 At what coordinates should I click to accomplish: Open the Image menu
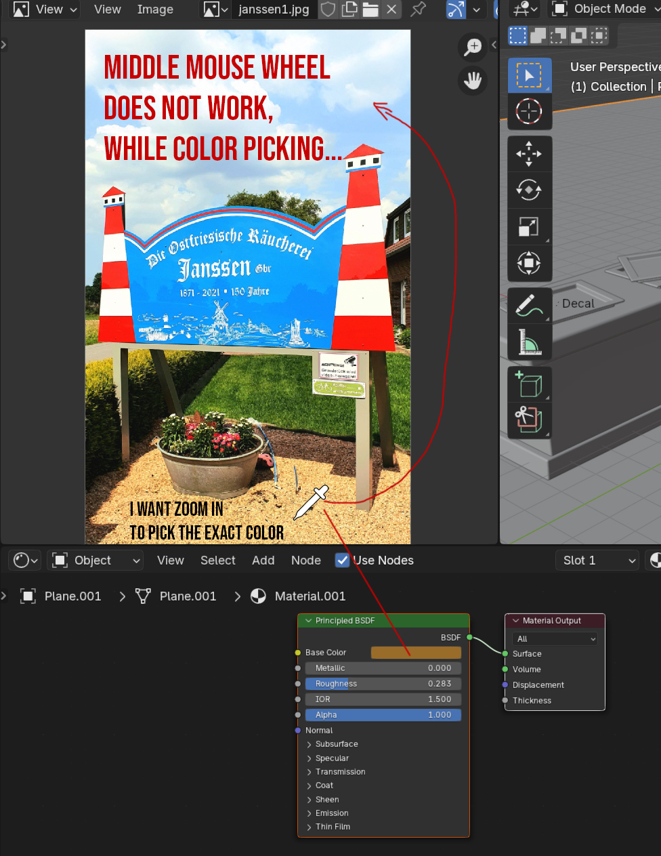(155, 9)
